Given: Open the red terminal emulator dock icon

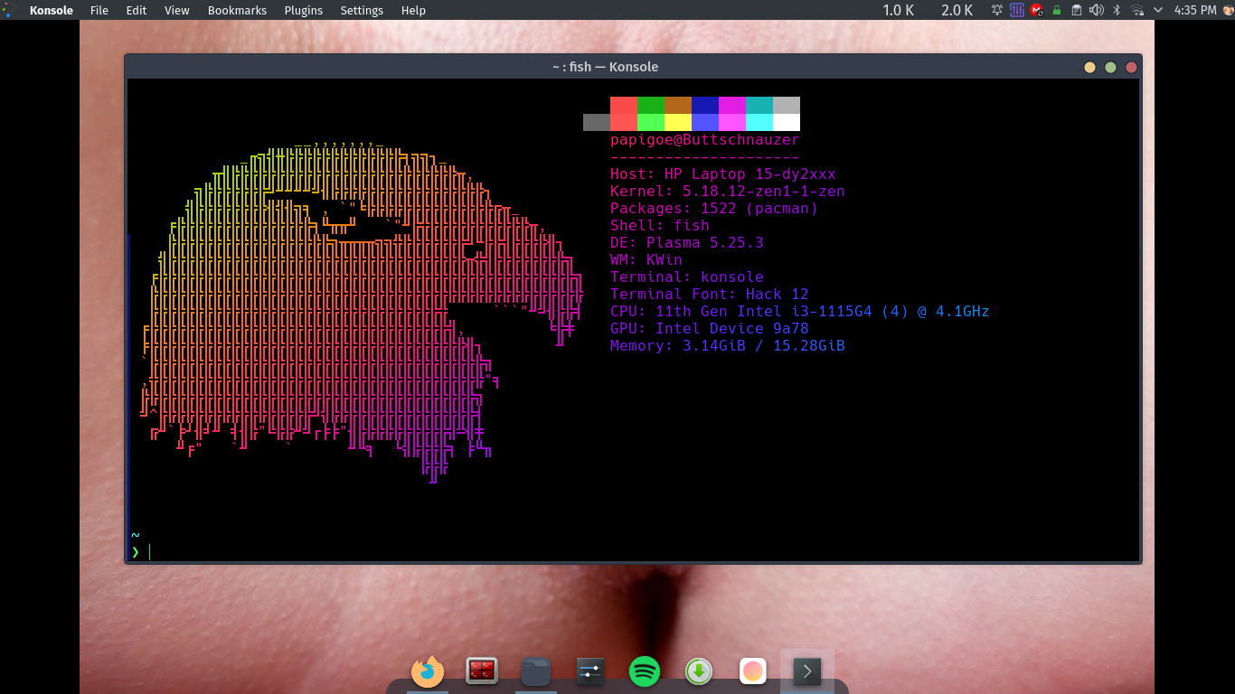Looking at the screenshot, I should [482, 671].
